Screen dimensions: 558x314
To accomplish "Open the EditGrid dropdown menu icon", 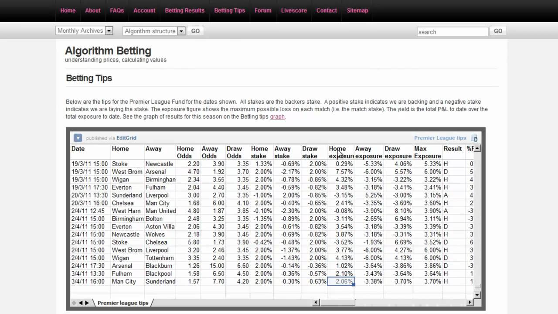I will coord(78,138).
